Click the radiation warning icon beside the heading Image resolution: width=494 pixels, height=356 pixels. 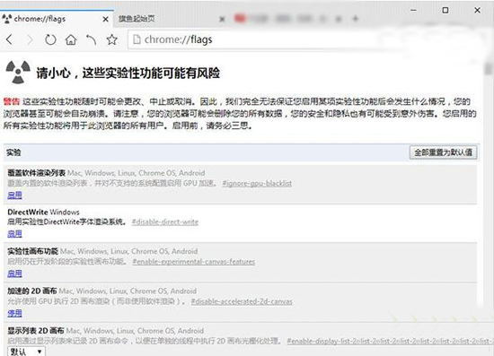[x=18, y=72]
